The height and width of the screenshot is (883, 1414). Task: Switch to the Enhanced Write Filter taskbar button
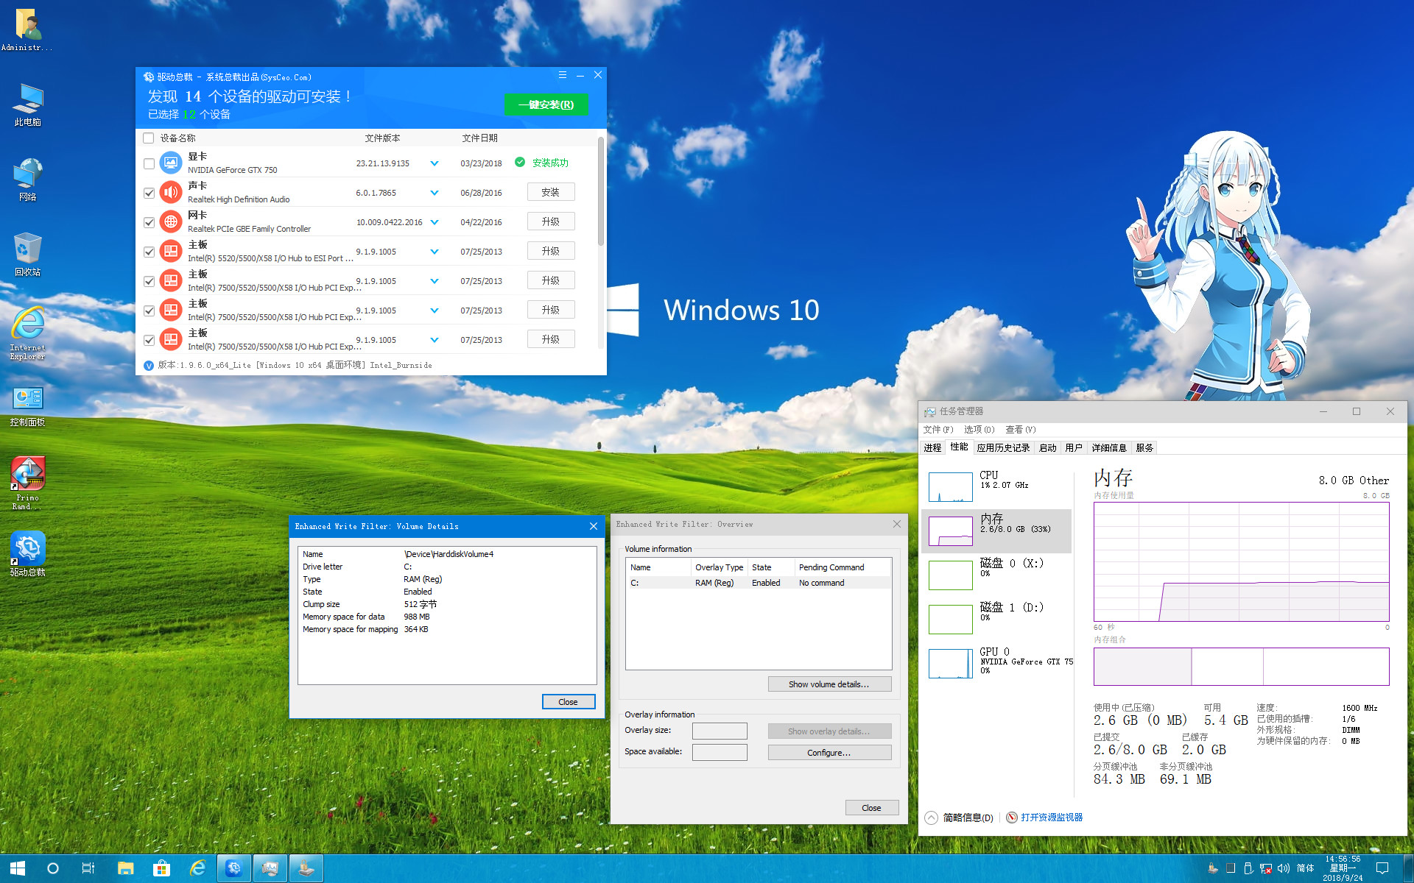(306, 868)
